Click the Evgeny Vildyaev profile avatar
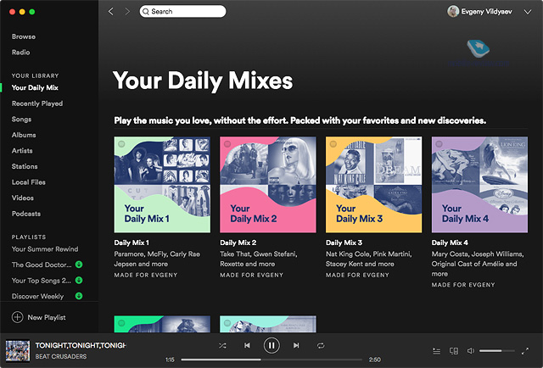 pyautogui.click(x=453, y=11)
